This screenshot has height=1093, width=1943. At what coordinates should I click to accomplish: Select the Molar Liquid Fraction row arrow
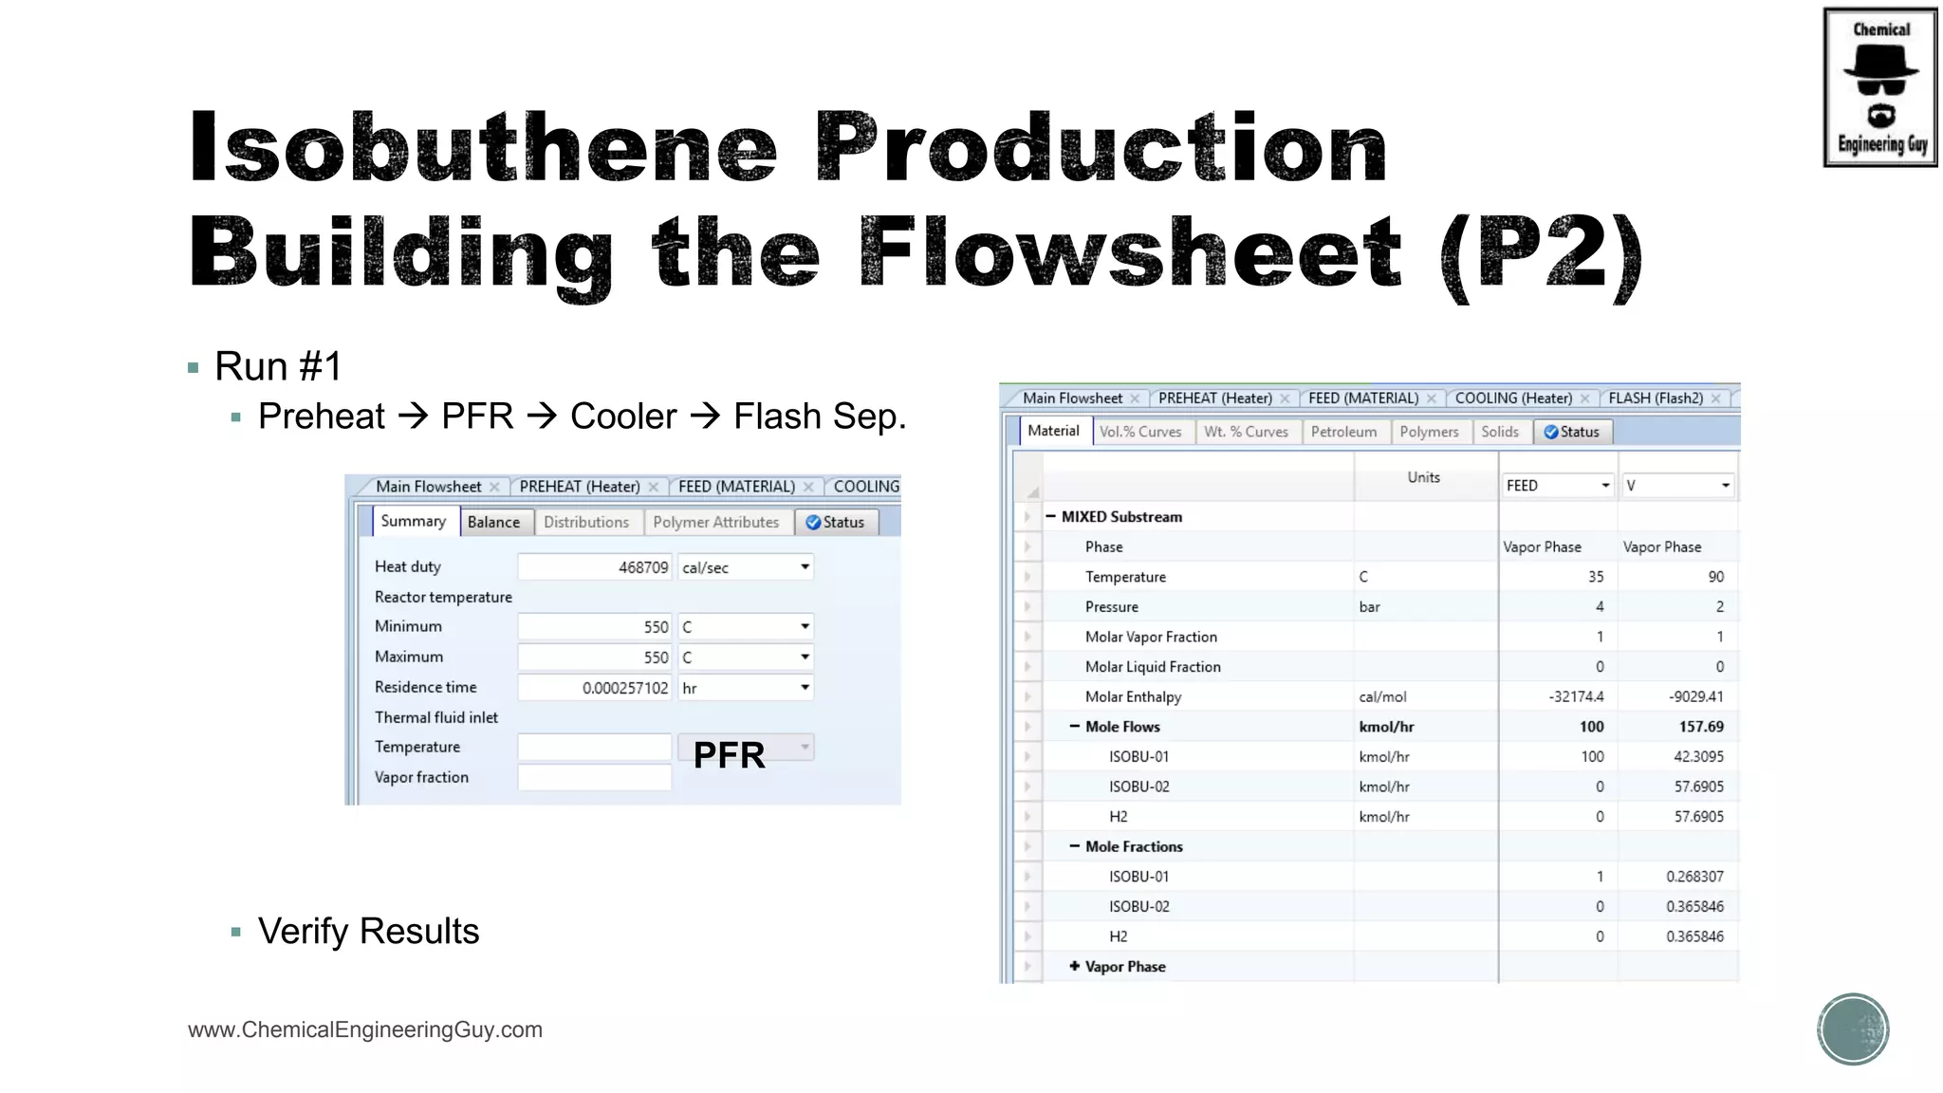tap(1027, 667)
